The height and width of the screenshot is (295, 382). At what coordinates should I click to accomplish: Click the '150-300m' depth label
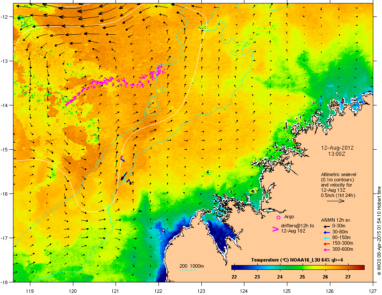coord(342,243)
